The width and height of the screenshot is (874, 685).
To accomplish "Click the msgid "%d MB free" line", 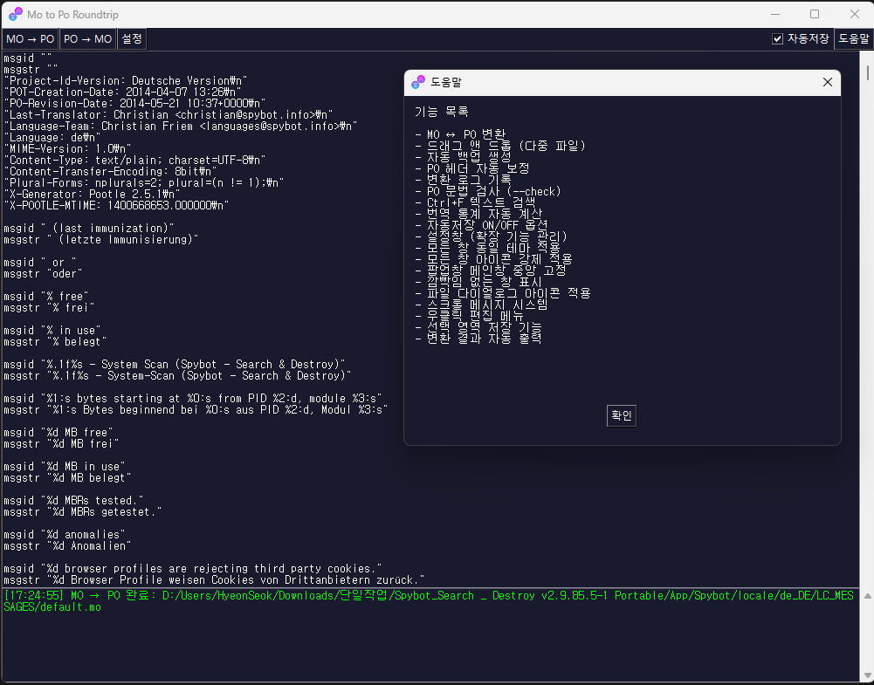I will pos(58,432).
